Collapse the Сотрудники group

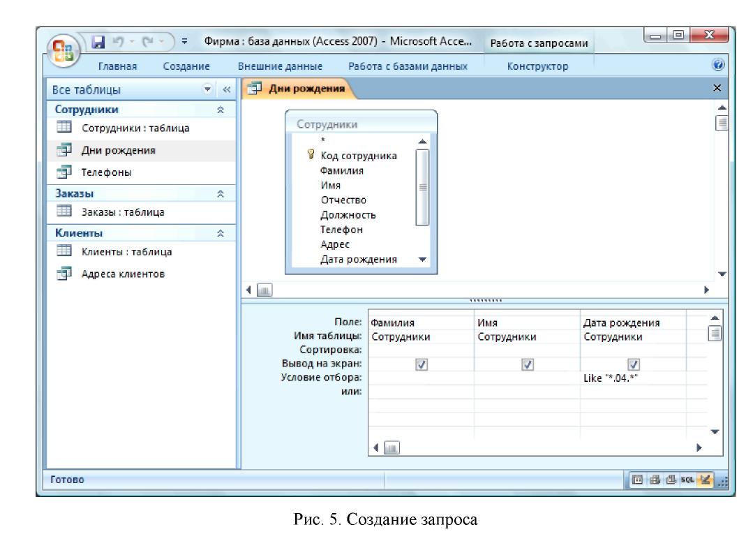pyautogui.click(x=221, y=110)
